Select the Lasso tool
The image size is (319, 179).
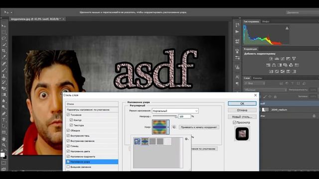(3, 38)
